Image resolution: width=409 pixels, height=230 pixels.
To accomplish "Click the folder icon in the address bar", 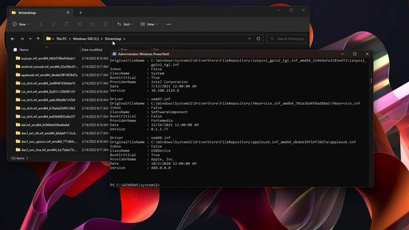I will (x=49, y=38).
